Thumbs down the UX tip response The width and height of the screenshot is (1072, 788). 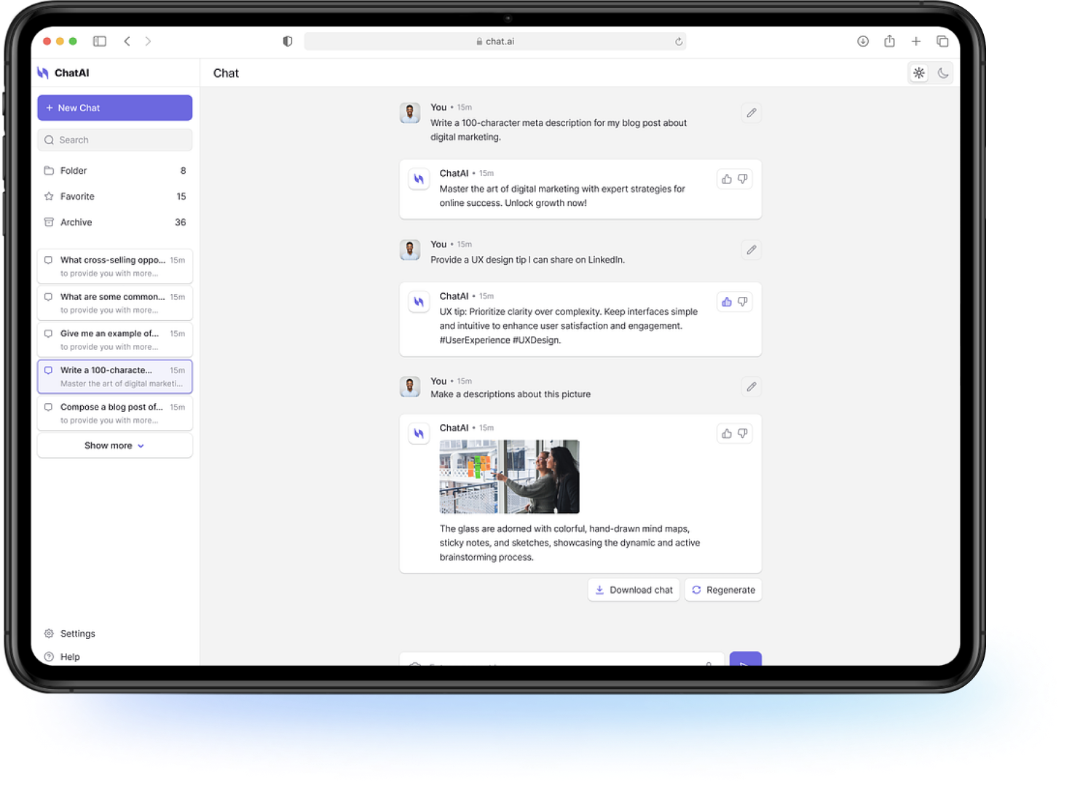tap(743, 301)
